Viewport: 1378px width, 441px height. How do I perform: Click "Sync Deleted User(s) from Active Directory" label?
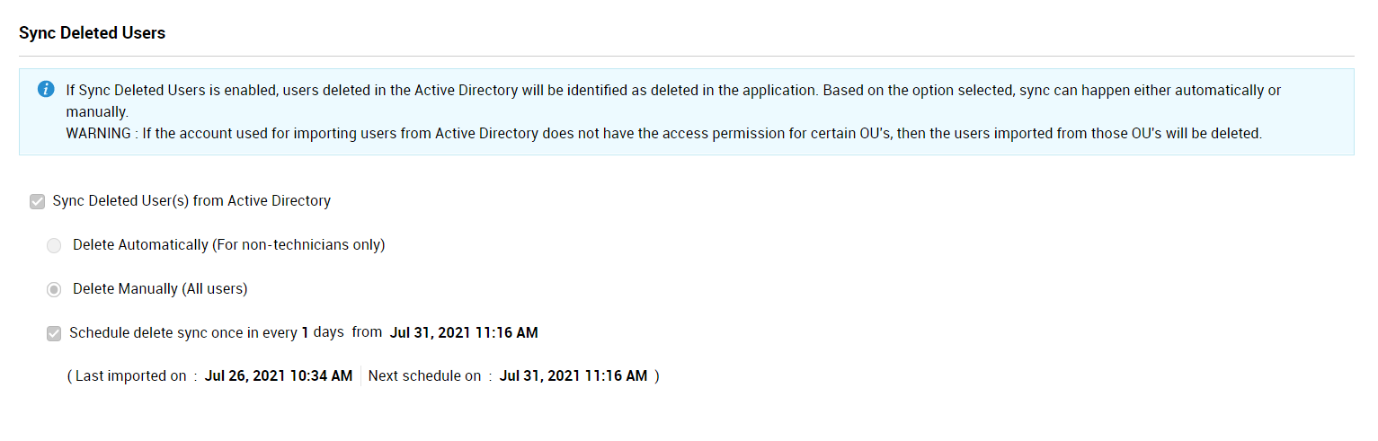point(191,200)
